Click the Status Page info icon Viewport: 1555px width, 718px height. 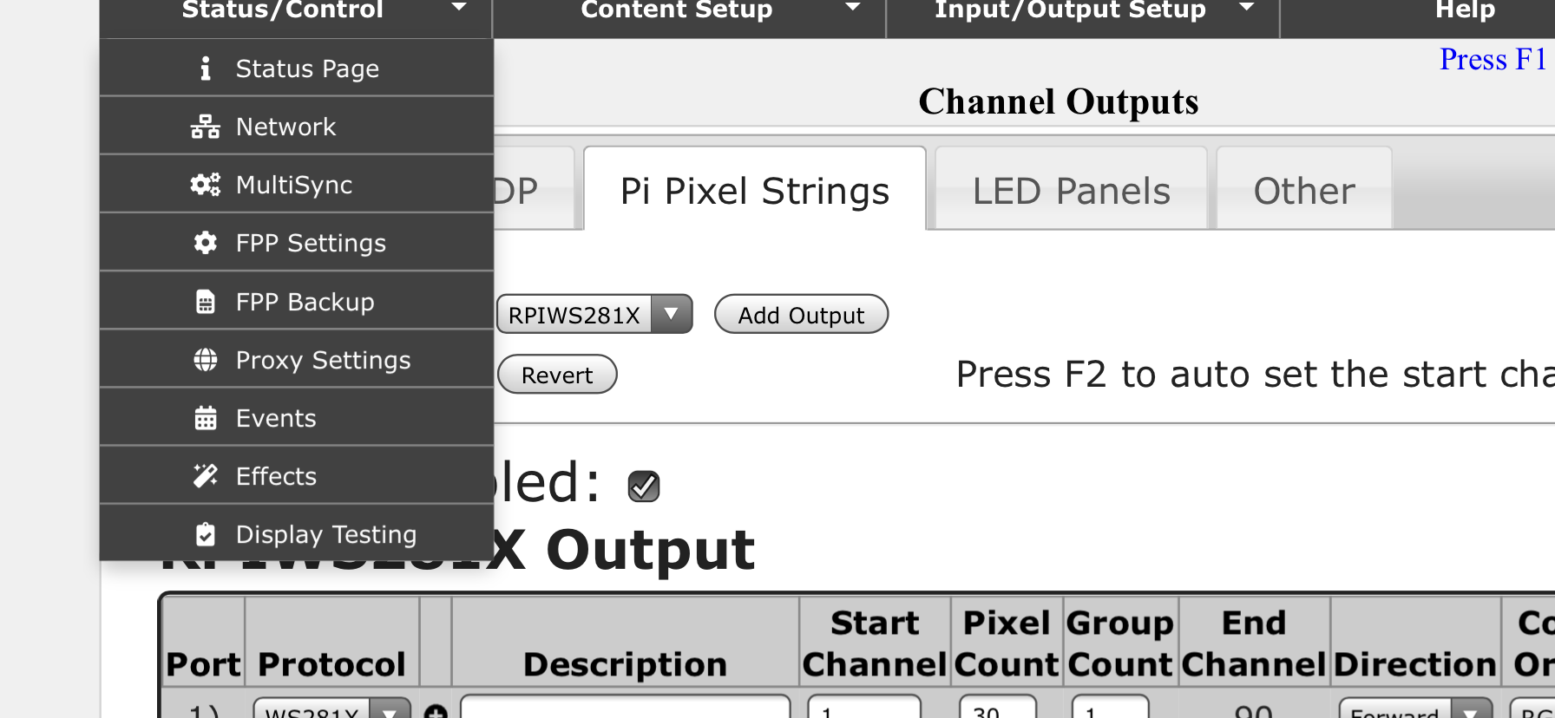pos(206,69)
